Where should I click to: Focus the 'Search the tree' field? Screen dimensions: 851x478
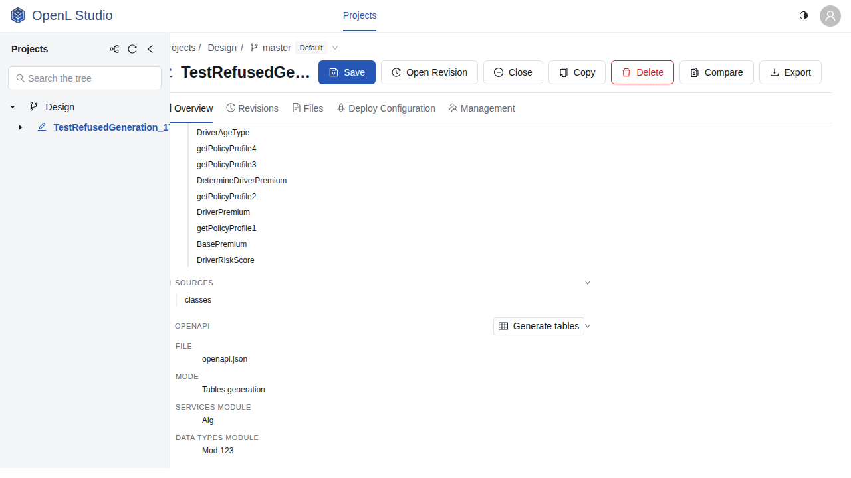tap(84, 78)
